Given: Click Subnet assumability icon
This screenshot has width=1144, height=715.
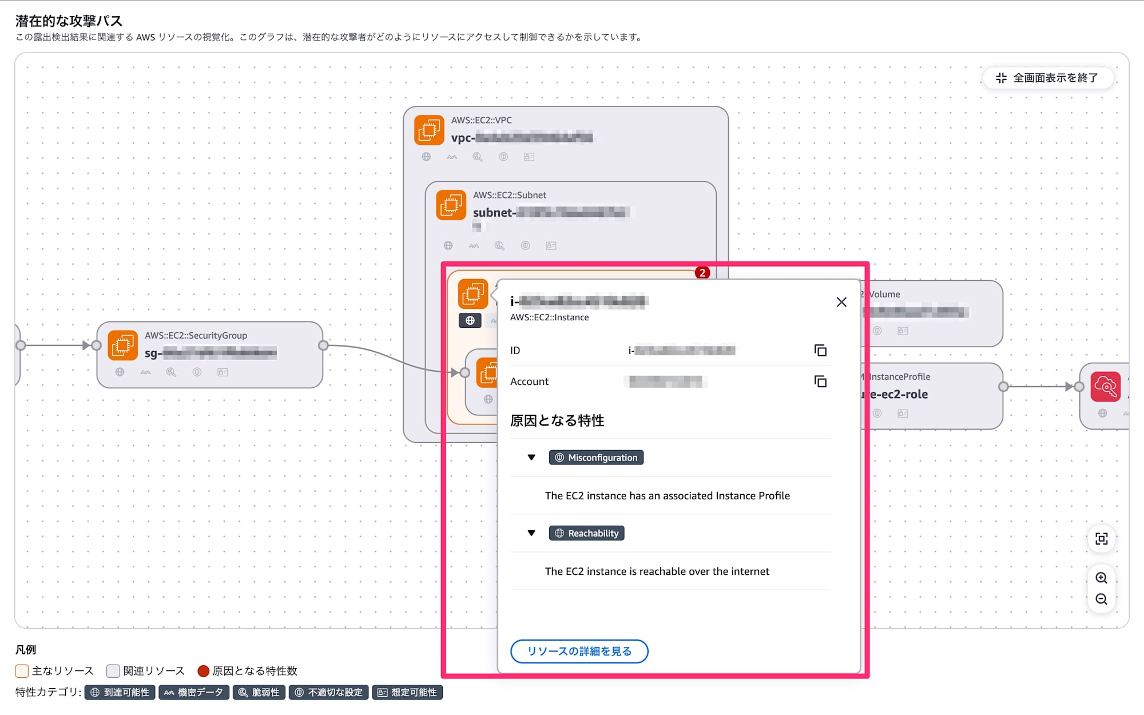Looking at the screenshot, I should [551, 245].
